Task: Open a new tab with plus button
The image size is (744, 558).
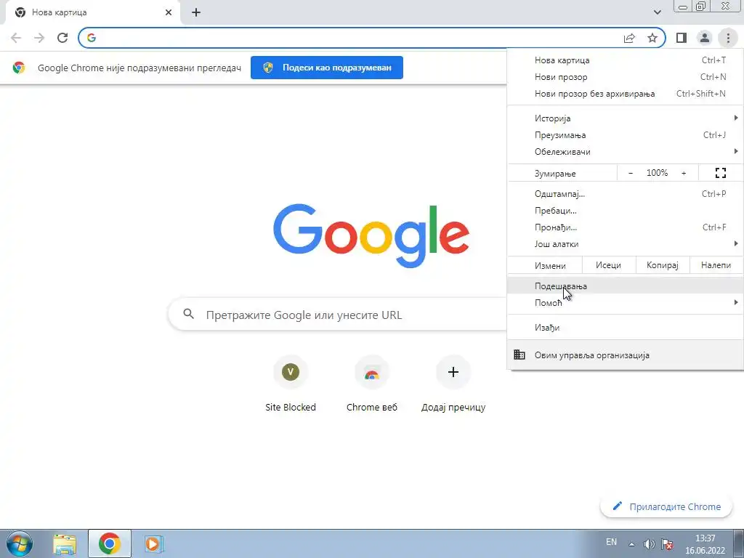Action: (196, 12)
